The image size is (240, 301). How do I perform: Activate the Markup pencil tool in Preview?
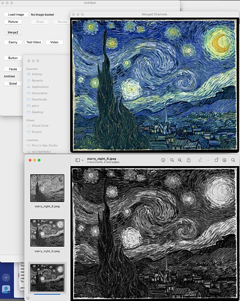(200, 160)
